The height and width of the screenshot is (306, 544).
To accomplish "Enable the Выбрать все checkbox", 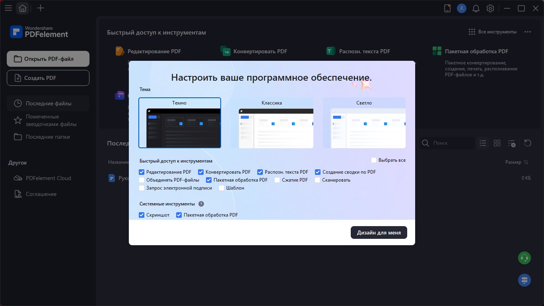I will [374, 160].
